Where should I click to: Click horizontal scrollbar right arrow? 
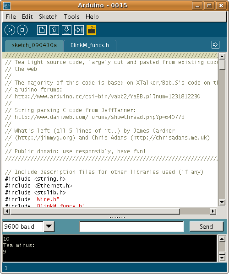(x=213, y=211)
